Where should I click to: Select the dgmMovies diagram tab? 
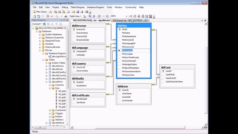click(x=91, y=20)
